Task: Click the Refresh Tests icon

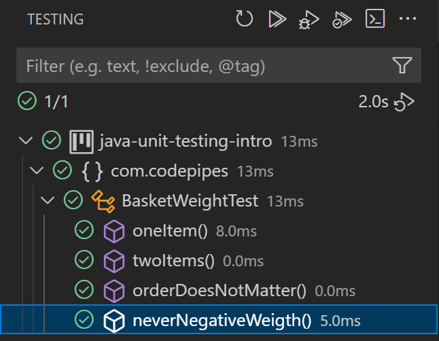Action: [x=244, y=19]
